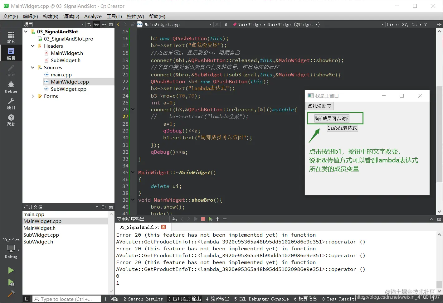The height and width of the screenshot is (303, 443).
Task: Fold the lambda block at line 26
Action: [x=133, y=109]
